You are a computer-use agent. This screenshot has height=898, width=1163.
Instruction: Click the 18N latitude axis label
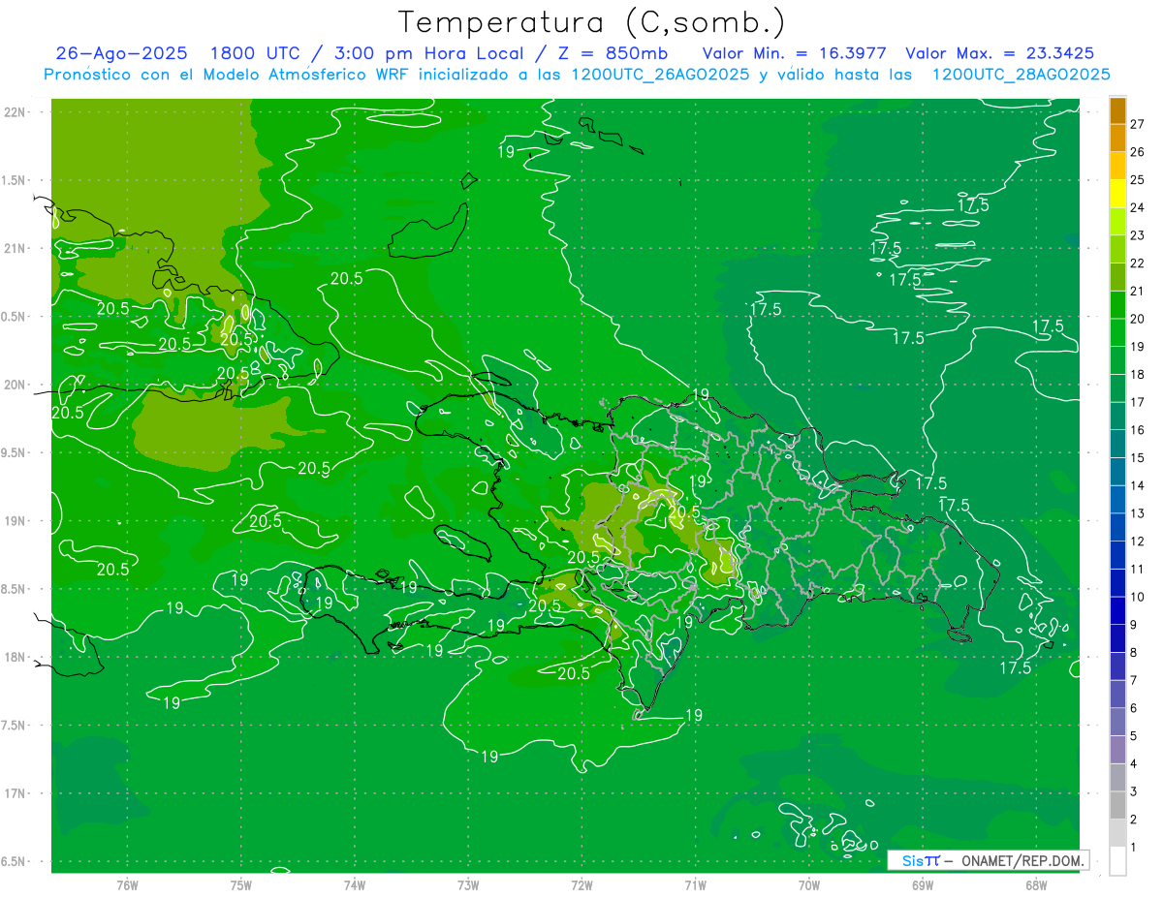pyautogui.click(x=16, y=657)
